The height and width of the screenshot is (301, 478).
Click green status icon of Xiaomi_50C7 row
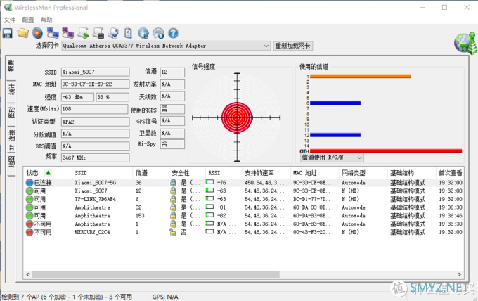tap(30, 191)
